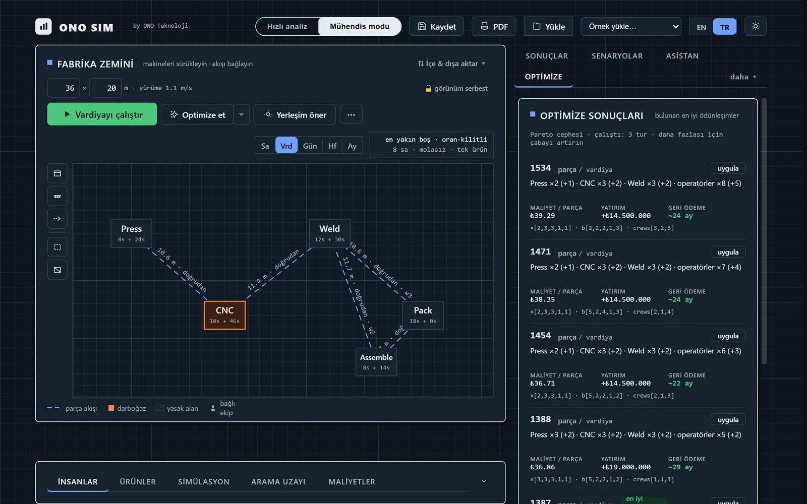Switch to Mühendis modu

pyautogui.click(x=360, y=26)
